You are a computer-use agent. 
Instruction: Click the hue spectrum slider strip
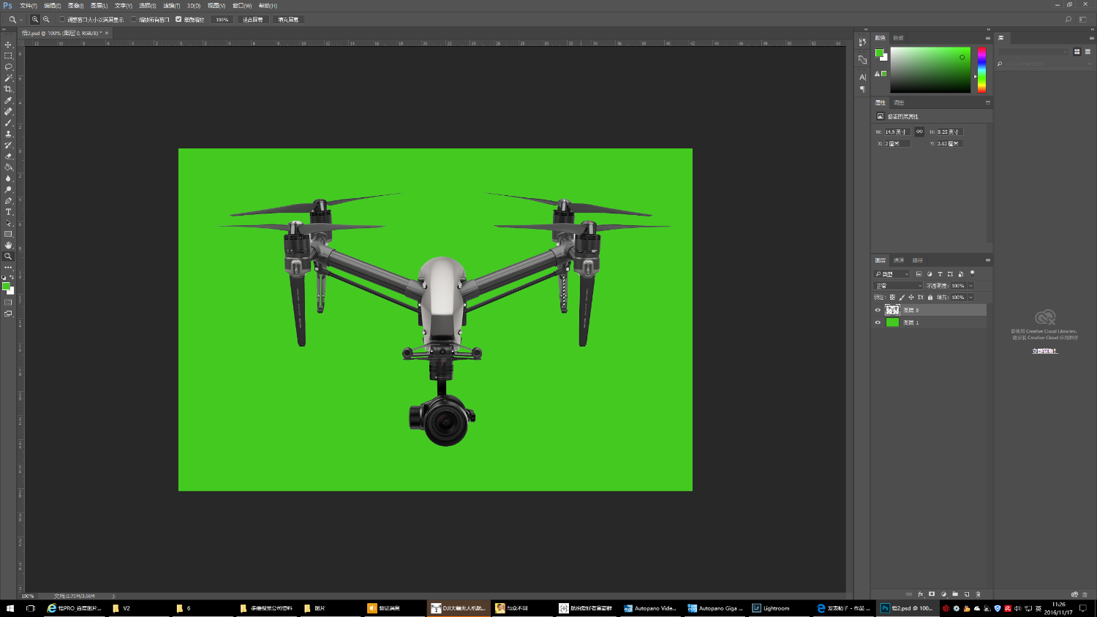pyautogui.click(x=981, y=69)
